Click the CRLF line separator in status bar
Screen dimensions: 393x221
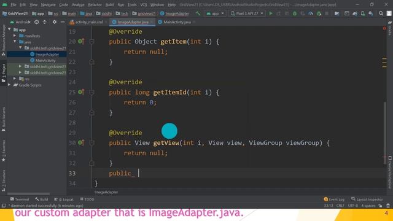pyautogui.click(x=340, y=206)
